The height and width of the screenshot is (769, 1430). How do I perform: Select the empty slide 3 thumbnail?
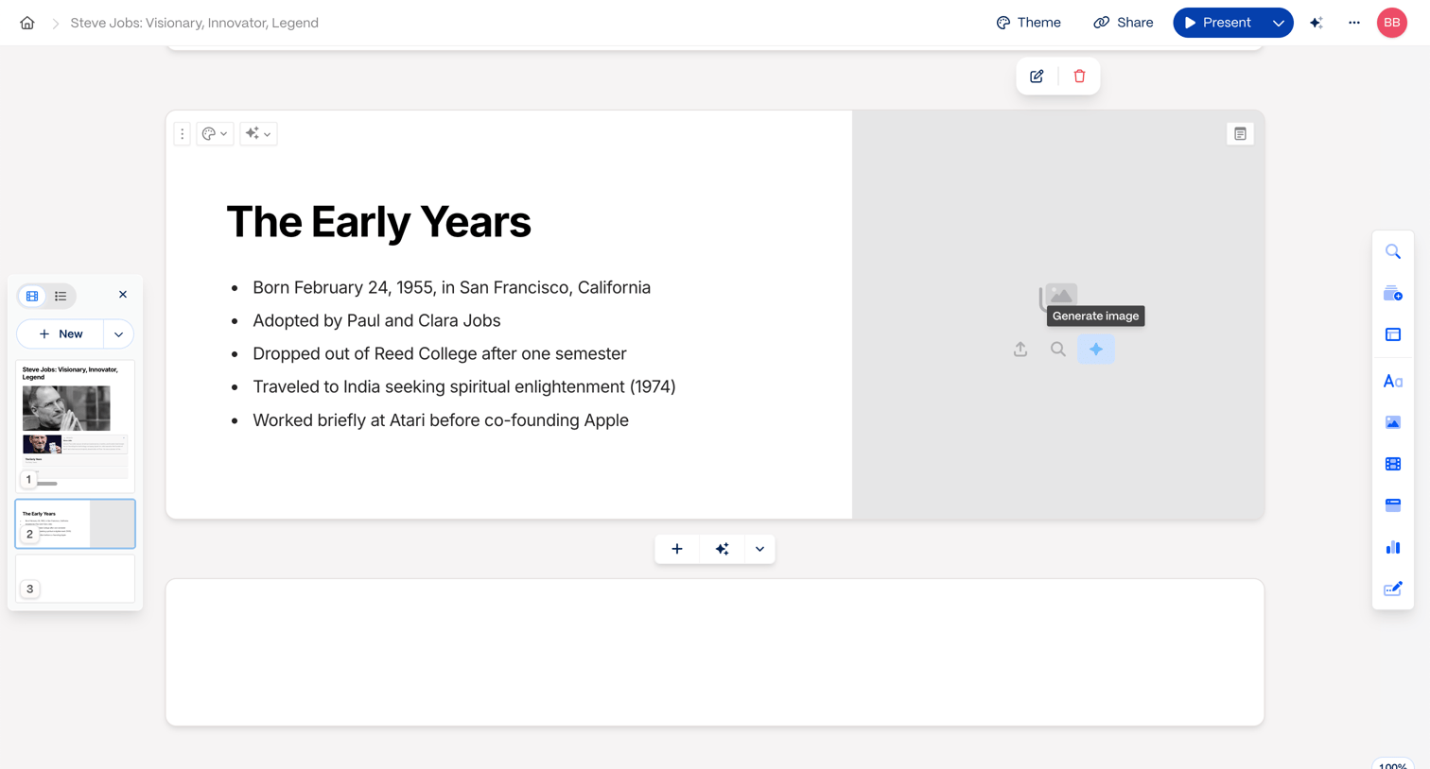(x=75, y=578)
